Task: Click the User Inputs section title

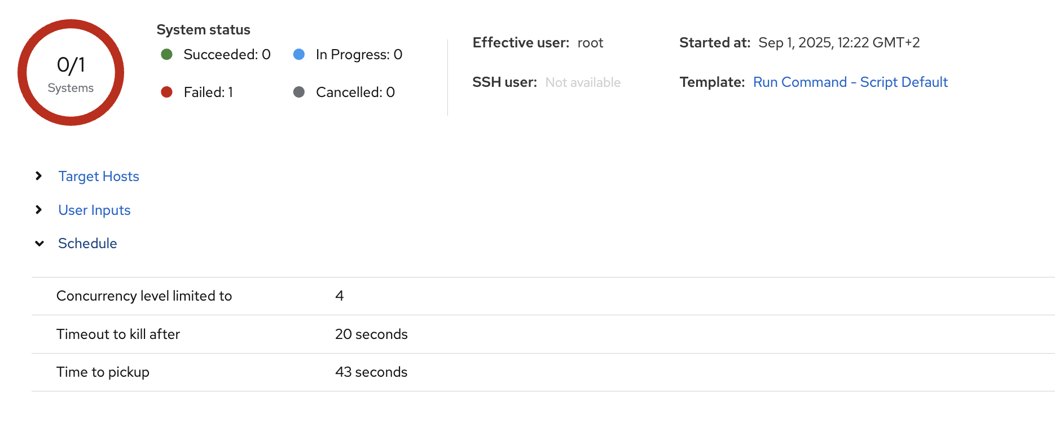Action: click(94, 210)
